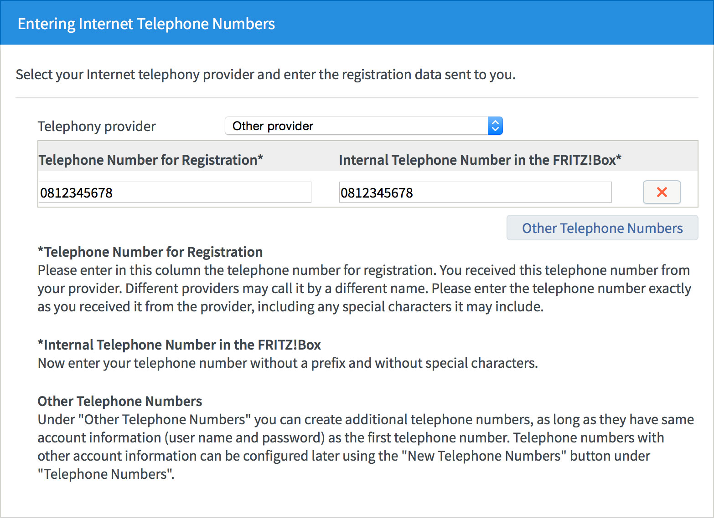714x518 pixels.
Task: Remove the telephone number entry row
Action: (662, 192)
